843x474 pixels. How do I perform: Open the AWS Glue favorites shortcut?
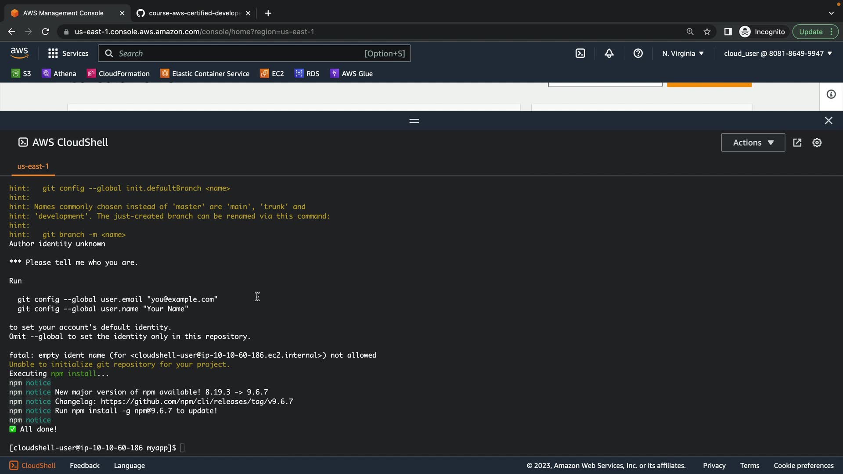(x=351, y=74)
